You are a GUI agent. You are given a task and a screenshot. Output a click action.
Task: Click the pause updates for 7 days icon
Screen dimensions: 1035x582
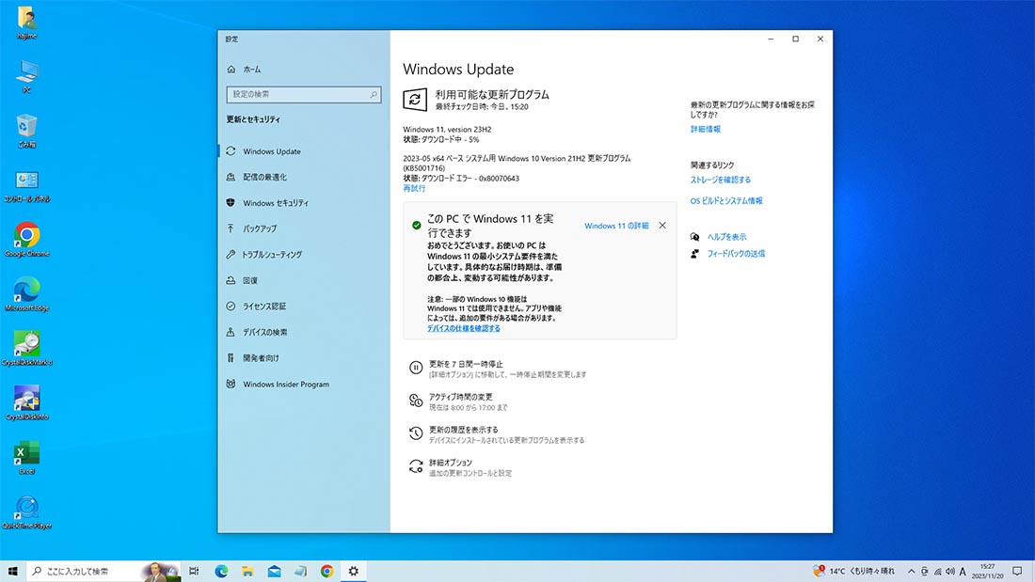click(415, 369)
